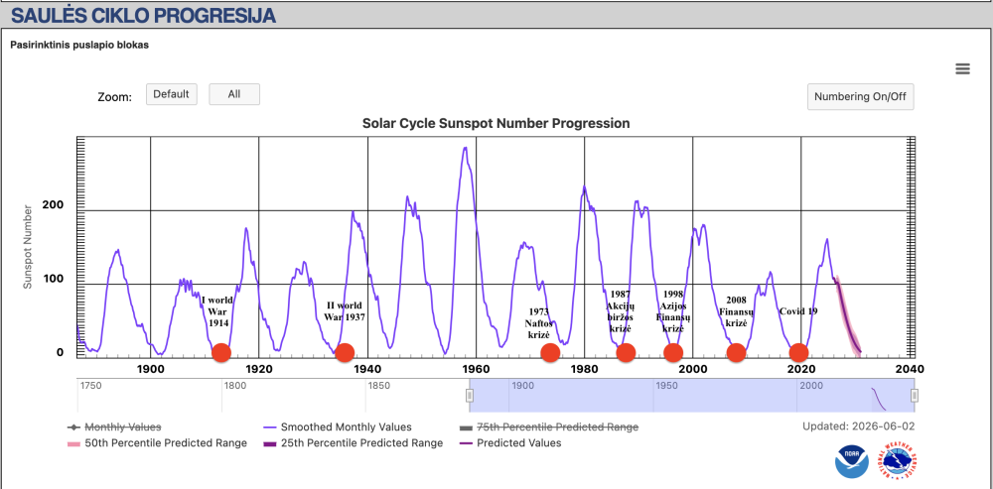Click the red marker at 2008 Finansų krizė
Screen dimensions: 993x489
(x=736, y=352)
